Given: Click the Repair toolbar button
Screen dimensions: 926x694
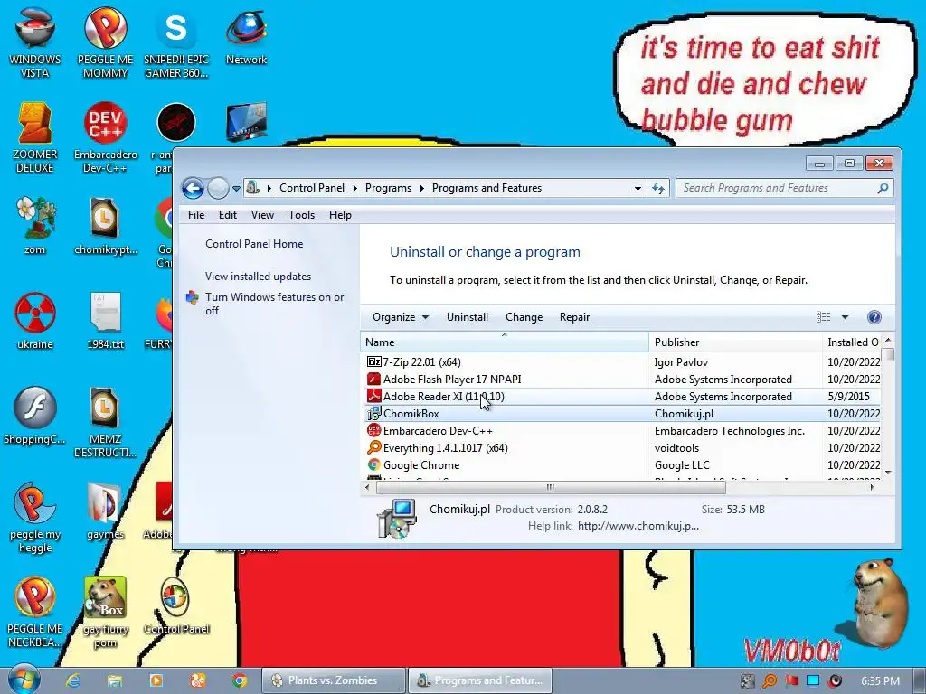Looking at the screenshot, I should coord(574,317).
